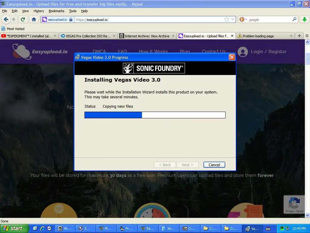The height and width of the screenshot is (233, 310).
Task: Reload the page with refresh icon
Action: point(23,19)
